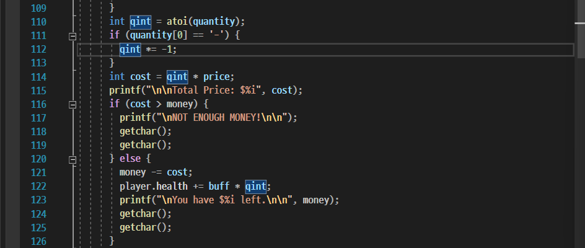This screenshot has width=585, height=248.
Task: Click the money variable in line 116 condition
Action: coord(180,104)
